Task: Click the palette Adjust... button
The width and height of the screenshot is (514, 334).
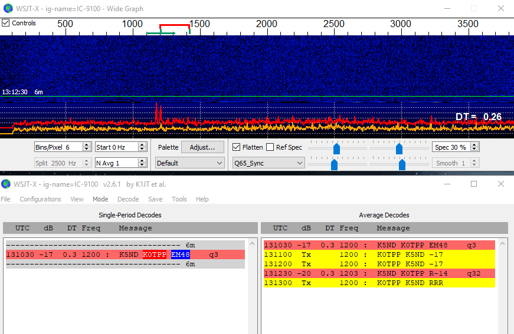Action: [x=202, y=147]
